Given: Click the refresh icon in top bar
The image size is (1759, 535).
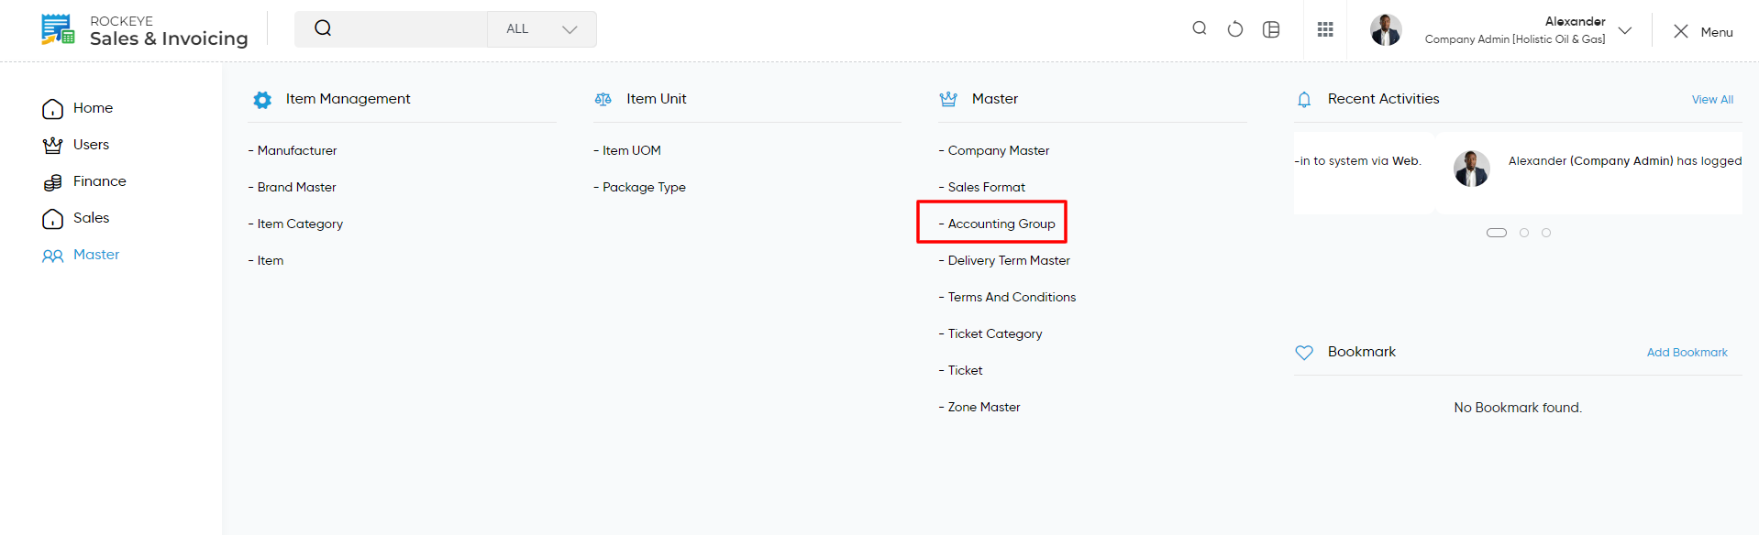Looking at the screenshot, I should (x=1235, y=29).
